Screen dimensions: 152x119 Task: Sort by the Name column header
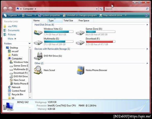click(x=40, y=21)
